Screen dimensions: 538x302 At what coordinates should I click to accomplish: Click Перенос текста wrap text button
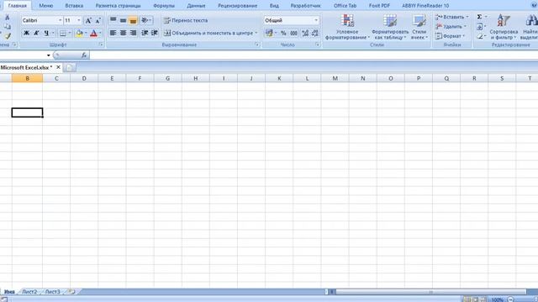[x=186, y=20]
